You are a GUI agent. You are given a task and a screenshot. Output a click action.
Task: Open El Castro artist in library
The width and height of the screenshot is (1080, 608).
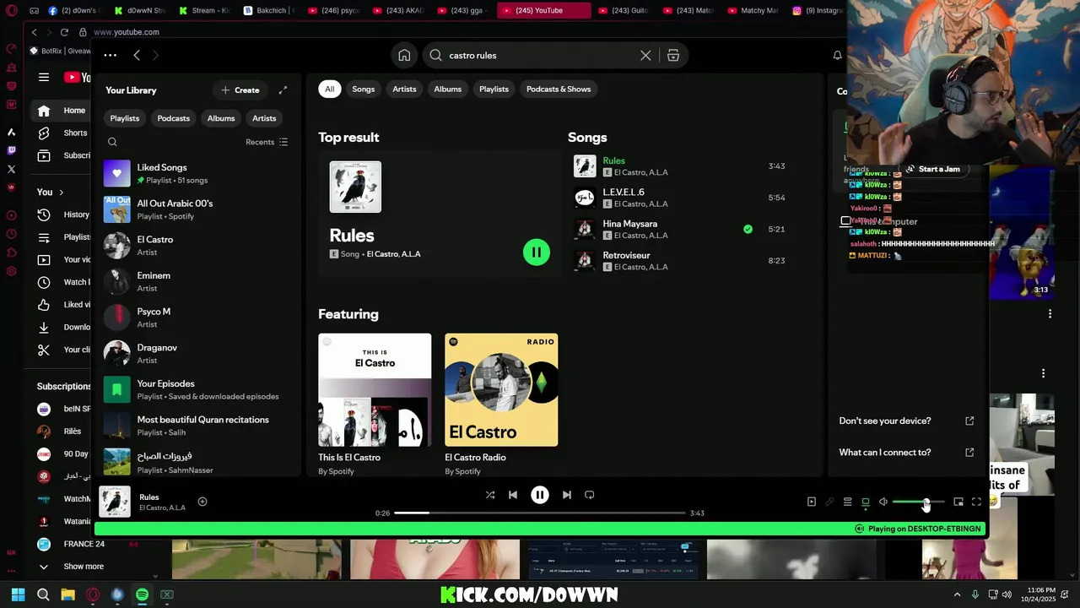click(197, 246)
